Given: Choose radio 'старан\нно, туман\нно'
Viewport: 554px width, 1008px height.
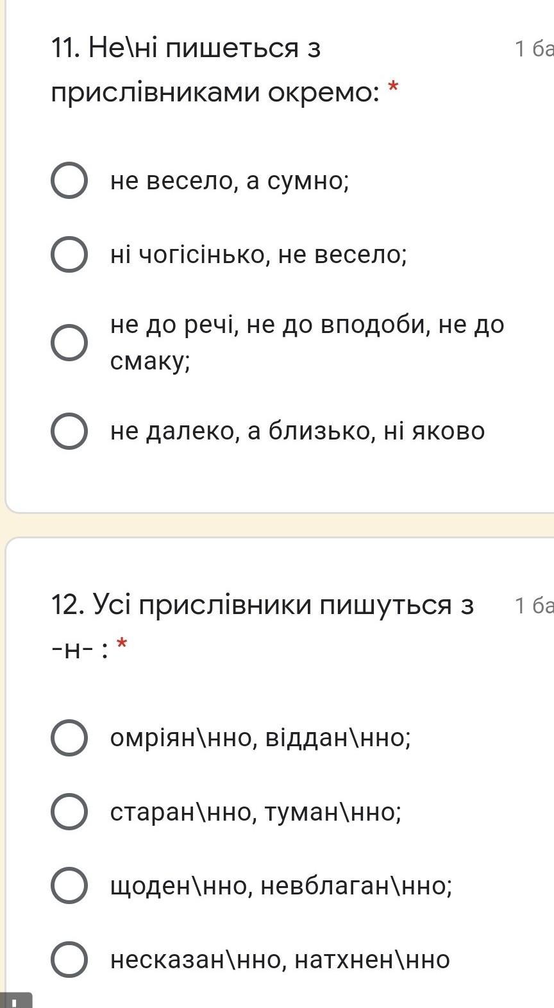Looking at the screenshot, I should [69, 812].
